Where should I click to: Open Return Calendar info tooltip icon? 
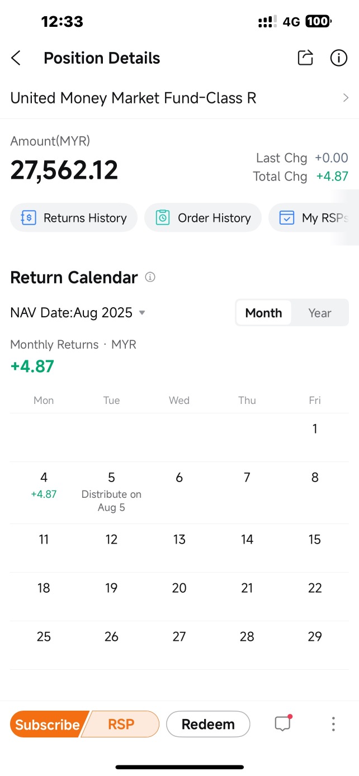(x=150, y=277)
